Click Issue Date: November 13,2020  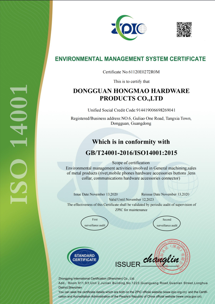coord(96,194)
